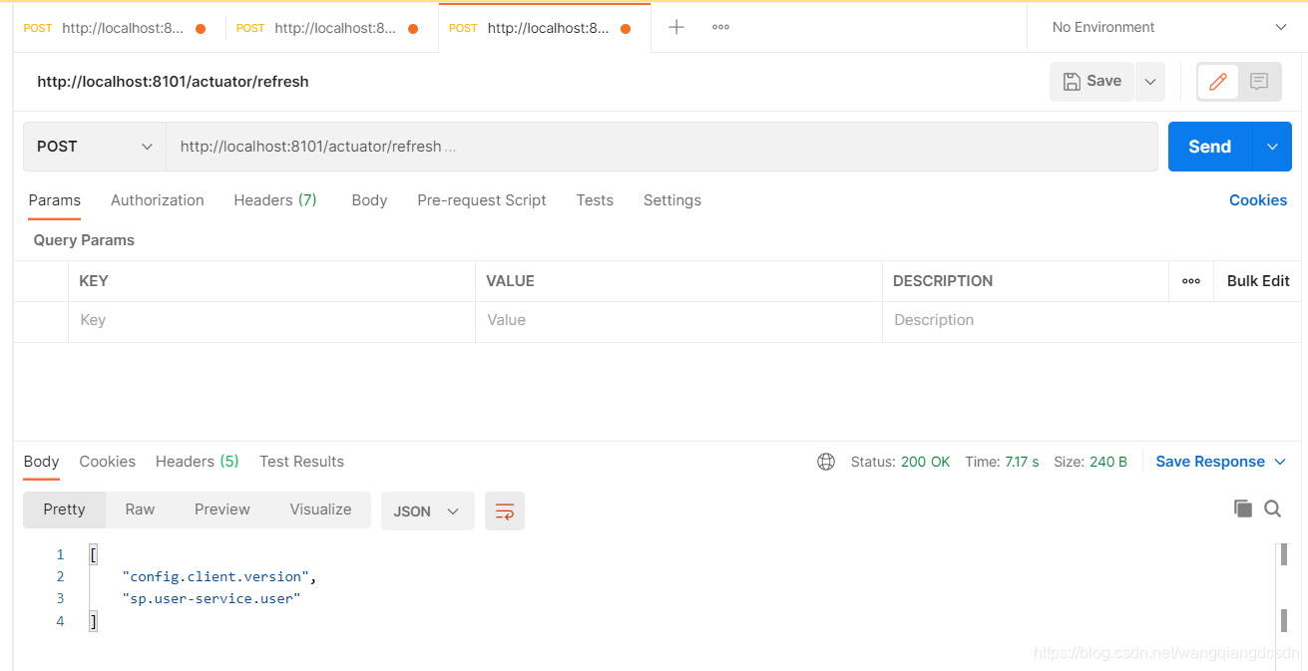Image resolution: width=1308 pixels, height=671 pixels.
Task: Click Bulk Edit in params table
Action: coord(1258,281)
